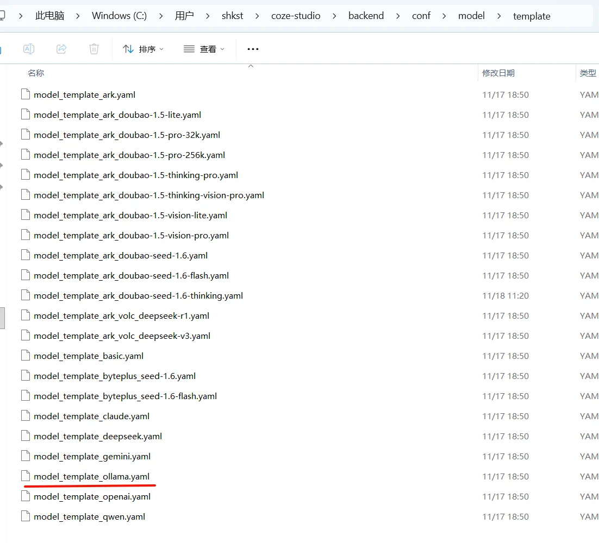
Task: Click file icon of model_template_basic.yaml
Action: 26,355
